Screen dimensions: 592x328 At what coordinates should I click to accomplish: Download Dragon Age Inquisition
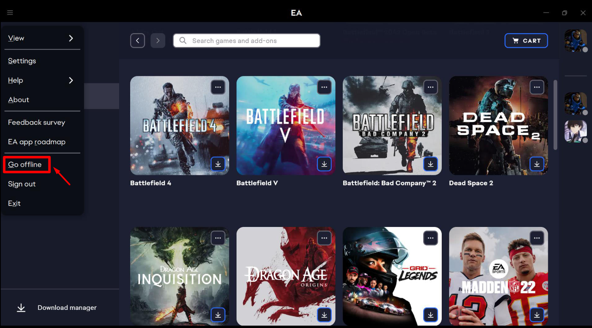pos(218,315)
